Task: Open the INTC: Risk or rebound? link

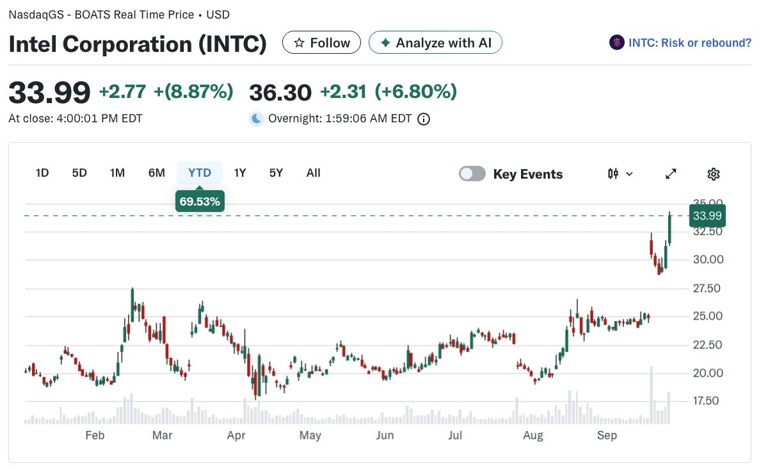Action: 690,43
